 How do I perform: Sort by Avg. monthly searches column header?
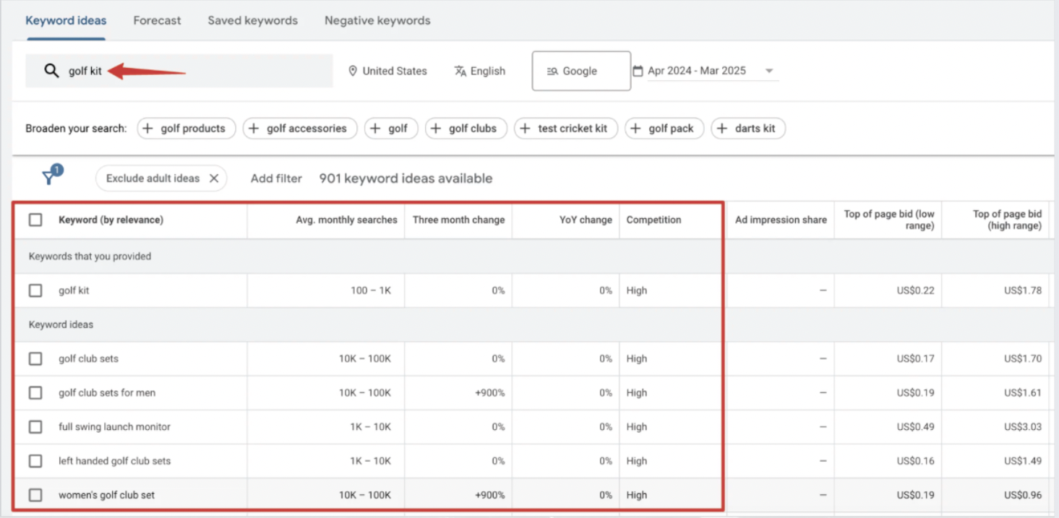[x=346, y=220]
